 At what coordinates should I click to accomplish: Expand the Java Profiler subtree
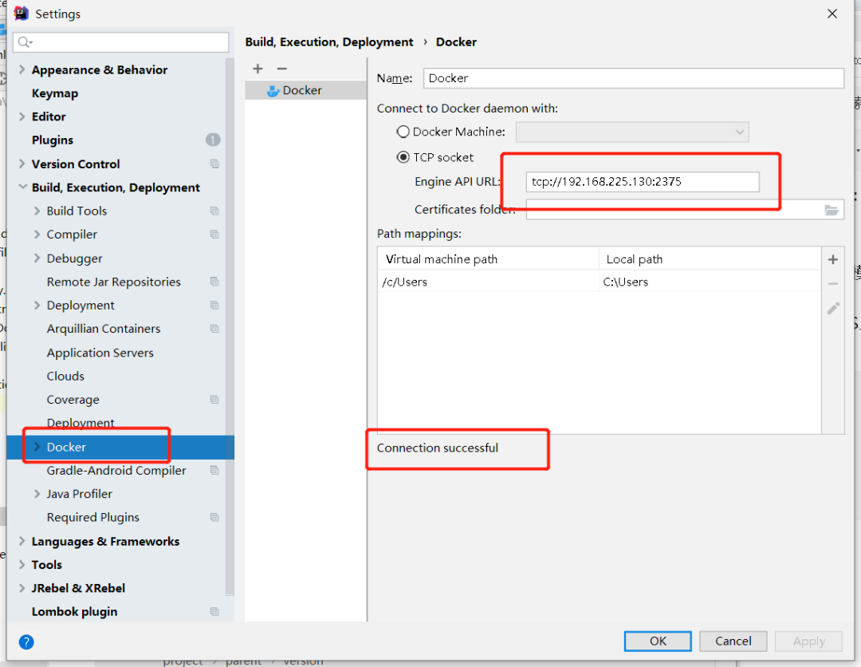click(37, 494)
